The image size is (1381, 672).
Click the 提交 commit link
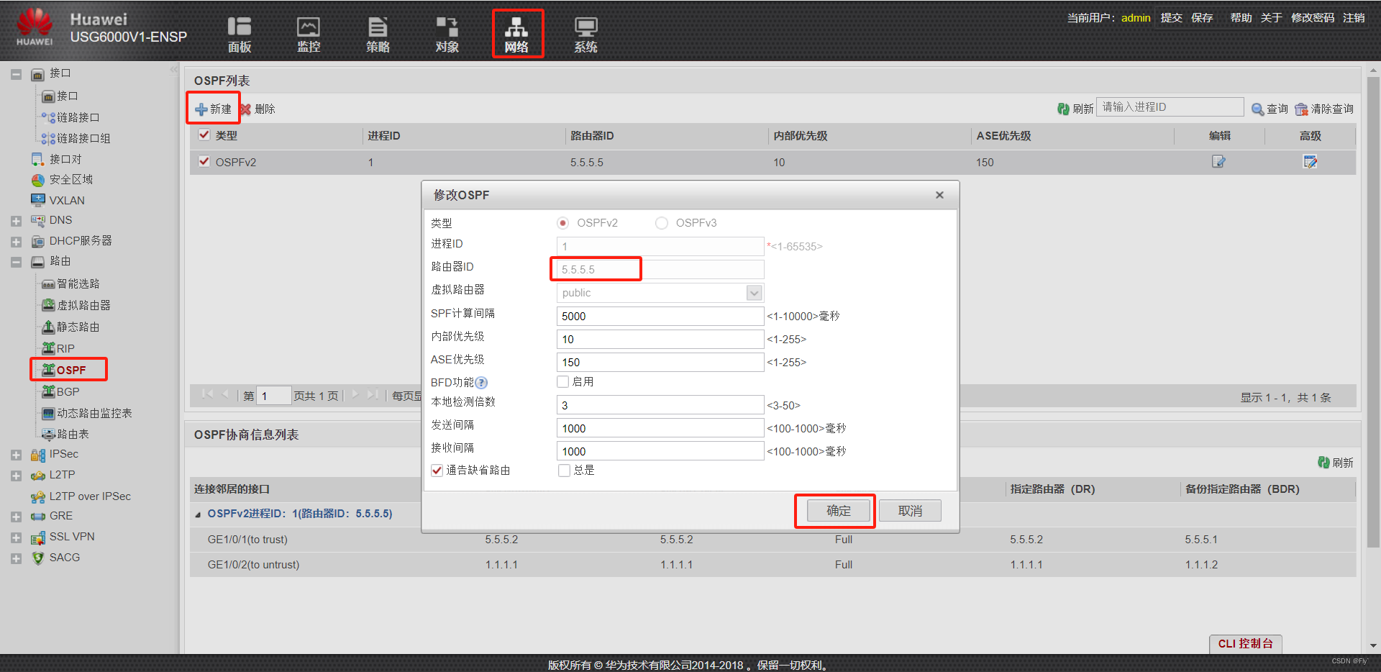pos(1171,17)
